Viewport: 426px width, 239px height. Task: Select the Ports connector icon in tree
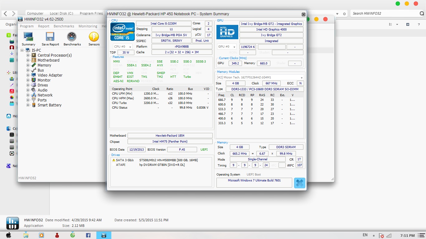click(34, 100)
